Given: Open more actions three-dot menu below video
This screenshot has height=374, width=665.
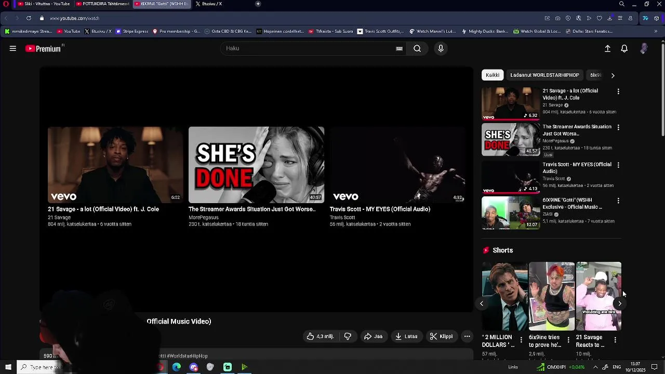Looking at the screenshot, I should point(467,336).
